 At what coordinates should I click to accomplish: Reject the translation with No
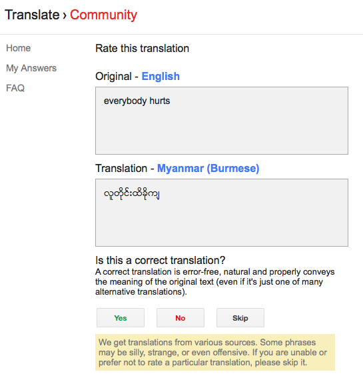click(181, 318)
